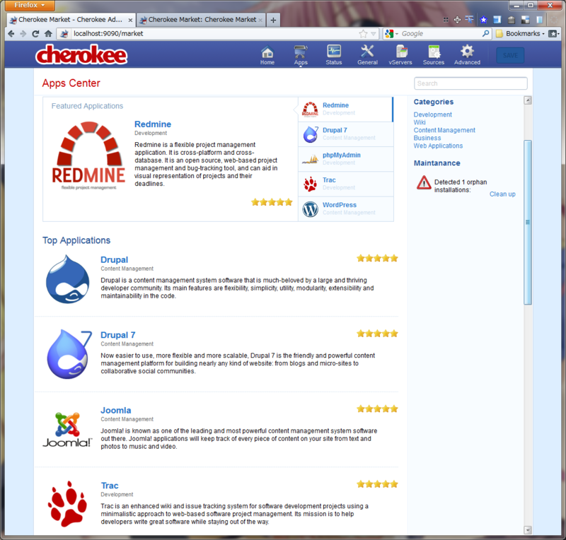Click the featured Redmine star rating
This screenshot has width=566, height=540.
coord(272,202)
